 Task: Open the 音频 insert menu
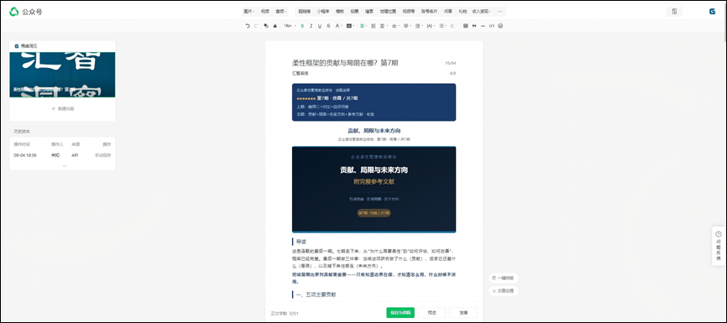click(281, 11)
